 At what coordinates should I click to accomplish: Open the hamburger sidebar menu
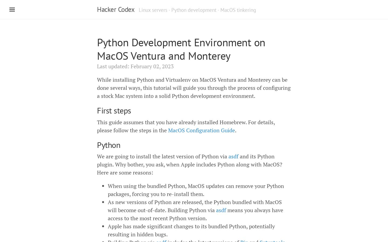[x=12, y=10]
